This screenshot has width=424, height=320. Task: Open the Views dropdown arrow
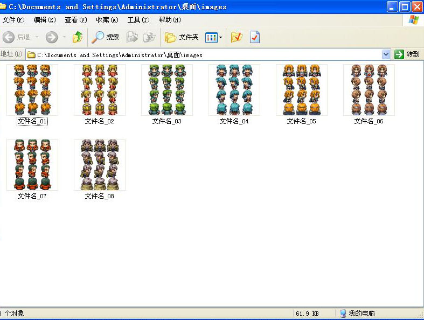click(x=221, y=37)
